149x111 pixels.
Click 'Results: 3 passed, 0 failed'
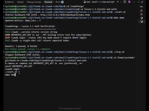point(21,46)
